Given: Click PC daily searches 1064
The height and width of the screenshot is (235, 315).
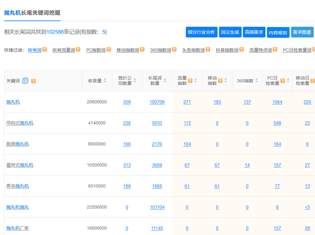Looking at the screenshot, I should [277, 102].
